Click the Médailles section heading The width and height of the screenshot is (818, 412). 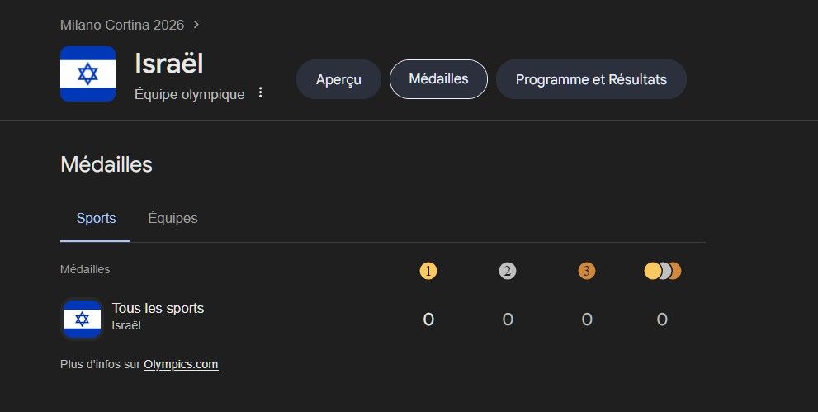(x=106, y=164)
